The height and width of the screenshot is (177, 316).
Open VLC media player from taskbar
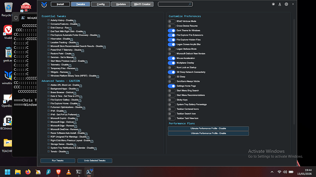(69, 172)
